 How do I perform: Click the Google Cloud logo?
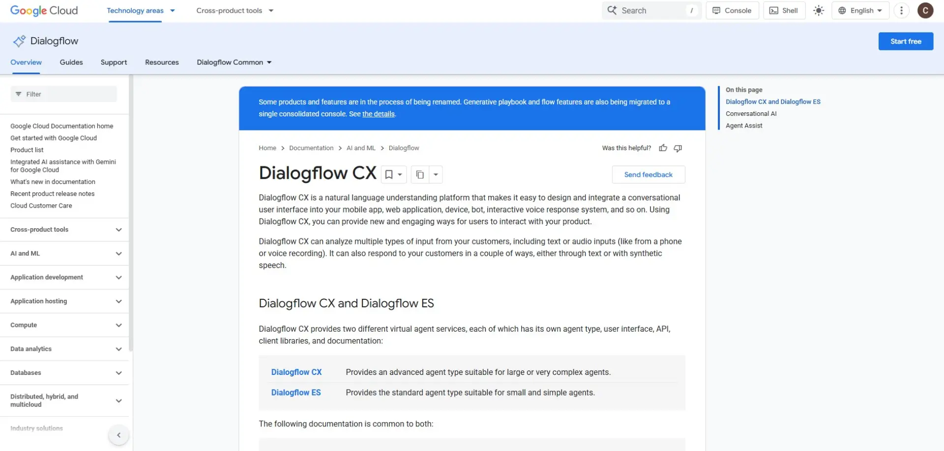point(44,10)
